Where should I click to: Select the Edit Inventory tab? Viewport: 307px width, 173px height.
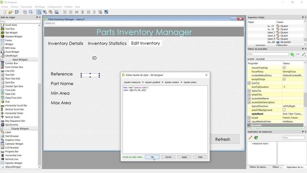tap(145, 43)
